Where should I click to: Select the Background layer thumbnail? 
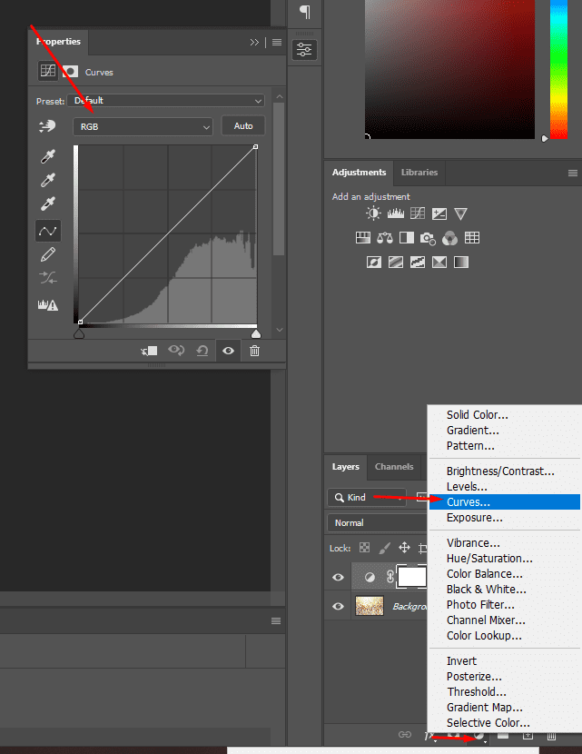pyautogui.click(x=370, y=606)
